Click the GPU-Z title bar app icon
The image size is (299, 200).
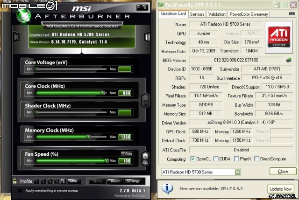click(x=161, y=5)
